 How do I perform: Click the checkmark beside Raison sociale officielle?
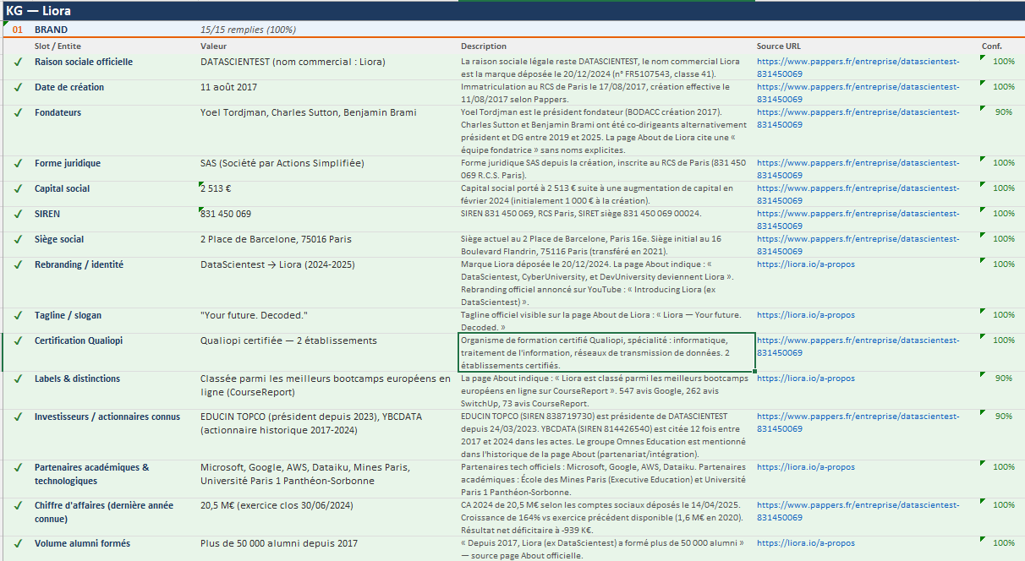pyautogui.click(x=17, y=62)
